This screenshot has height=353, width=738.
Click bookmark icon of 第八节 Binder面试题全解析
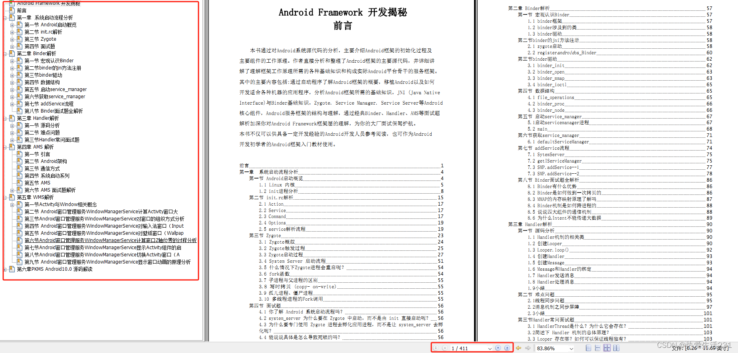click(20, 111)
